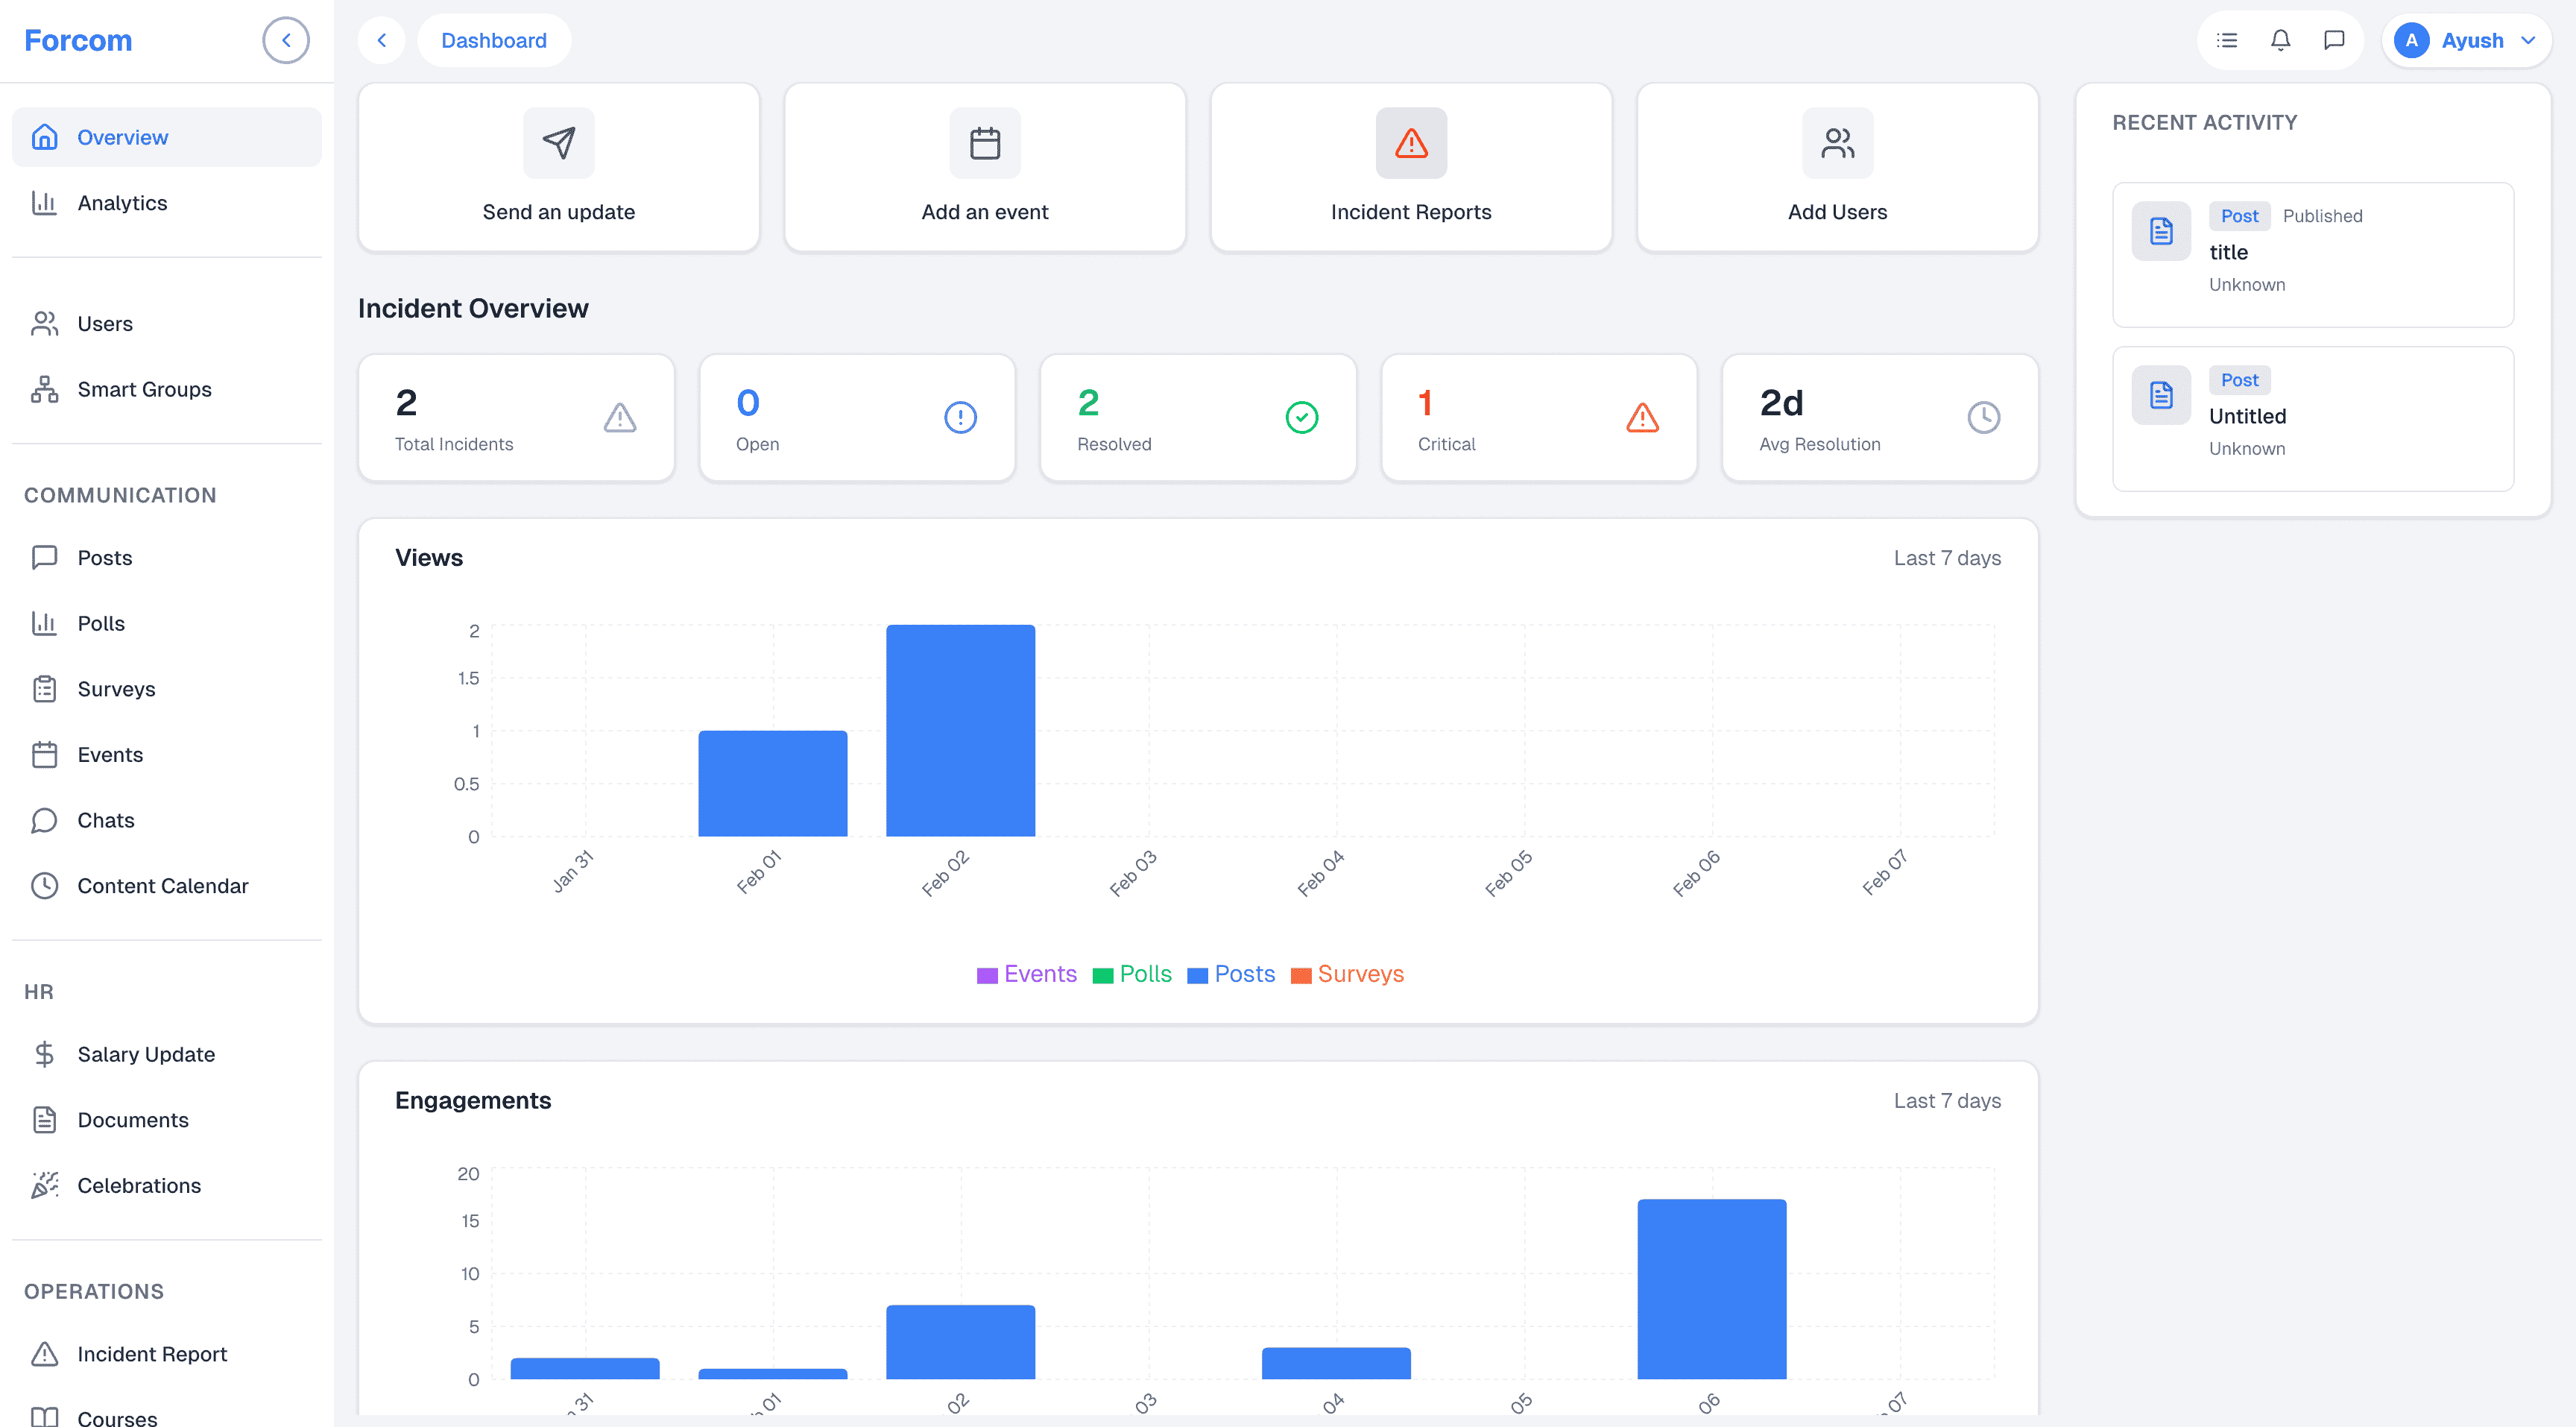The height and width of the screenshot is (1427, 2576).
Task: Switch to the Analytics sidebar section
Action: (x=122, y=202)
